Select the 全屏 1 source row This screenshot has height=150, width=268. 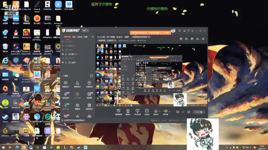click(77, 62)
